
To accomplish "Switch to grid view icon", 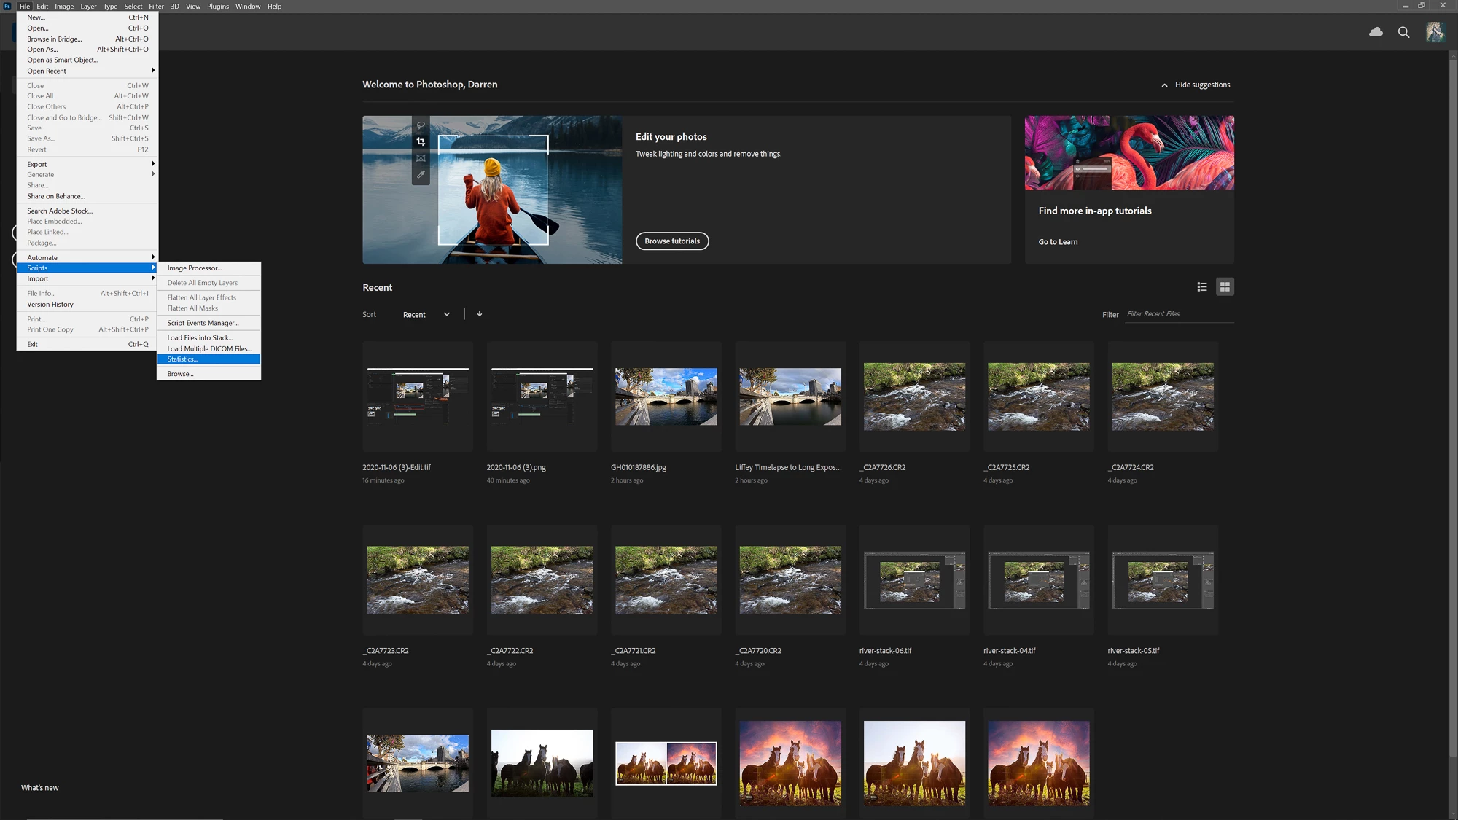I will click(x=1225, y=287).
